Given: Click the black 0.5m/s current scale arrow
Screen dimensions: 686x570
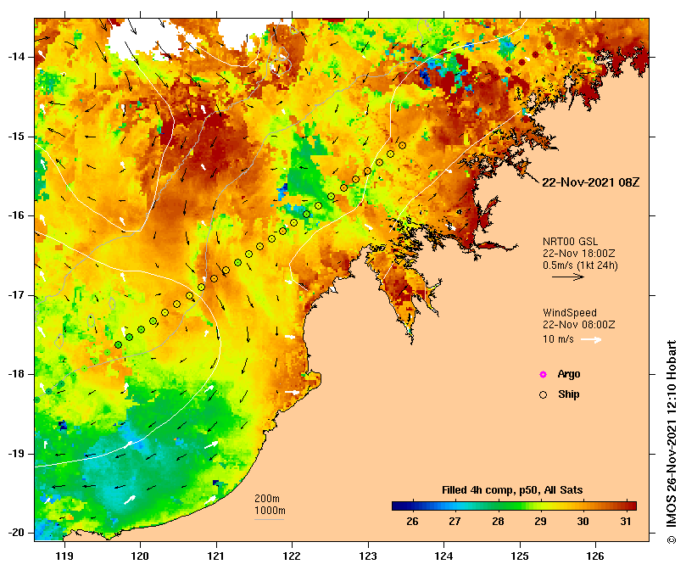Looking at the screenshot, I should pos(568,277).
